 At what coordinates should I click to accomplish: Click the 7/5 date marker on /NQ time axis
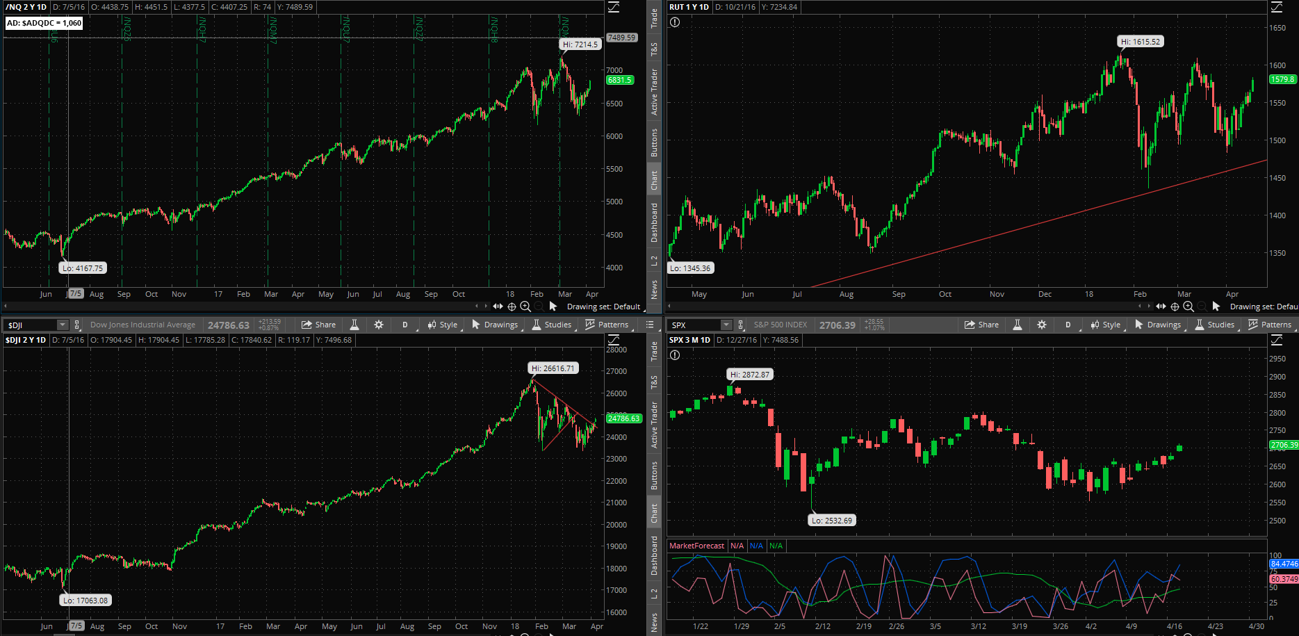pyautogui.click(x=76, y=294)
